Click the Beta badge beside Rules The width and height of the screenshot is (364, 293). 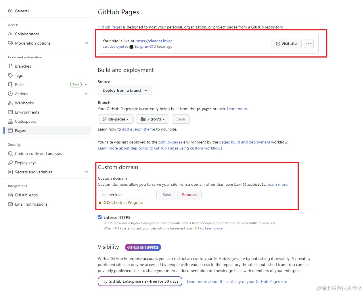(x=76, y=85)
